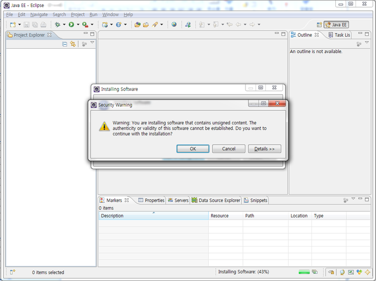Click Cancel in the Security Warning dialog
This screenshot has height=281, width=376.
229,149
